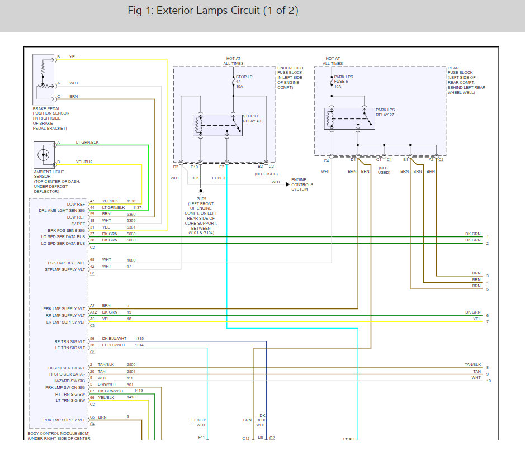
Task: Click the 'STOP LP RELAY 49' label
Action: [x=252, y=118]
